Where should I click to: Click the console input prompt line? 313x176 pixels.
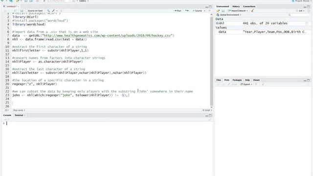108,124
